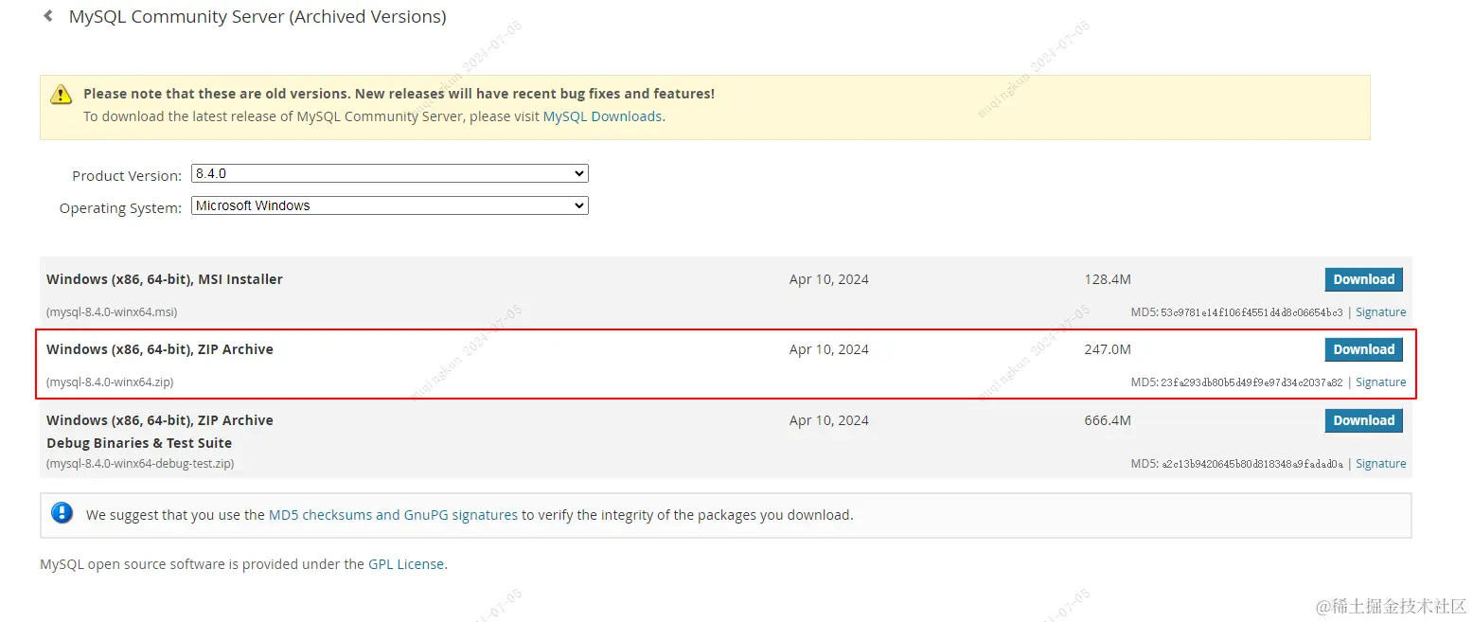
Task: Click the bold old versions warning text
Action: 399,94
